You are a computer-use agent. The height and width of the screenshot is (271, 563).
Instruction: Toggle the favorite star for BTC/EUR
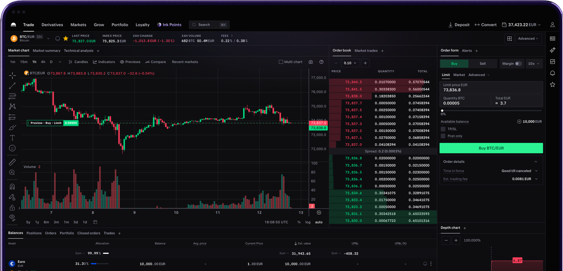click(x=66, y=38)
